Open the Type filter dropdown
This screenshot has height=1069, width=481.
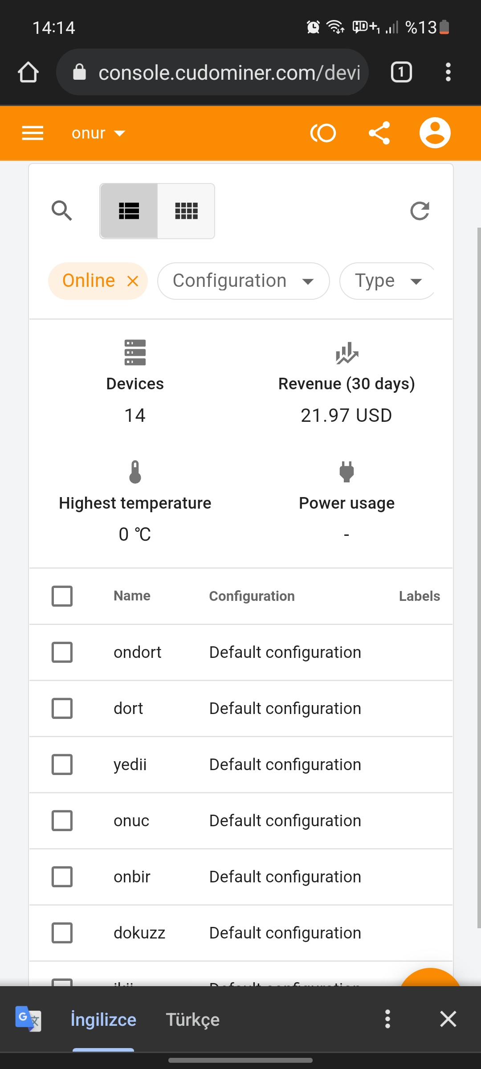(387, 281)
